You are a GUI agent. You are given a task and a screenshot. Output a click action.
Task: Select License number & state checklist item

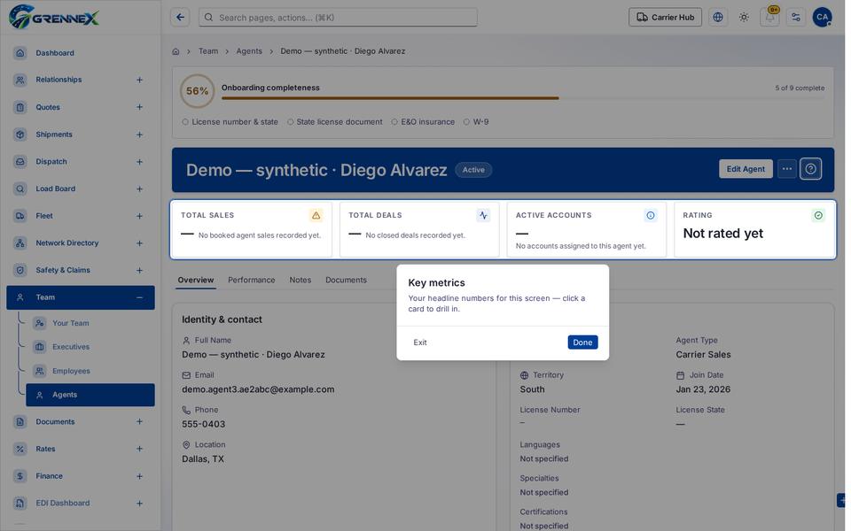click(230, 122)
